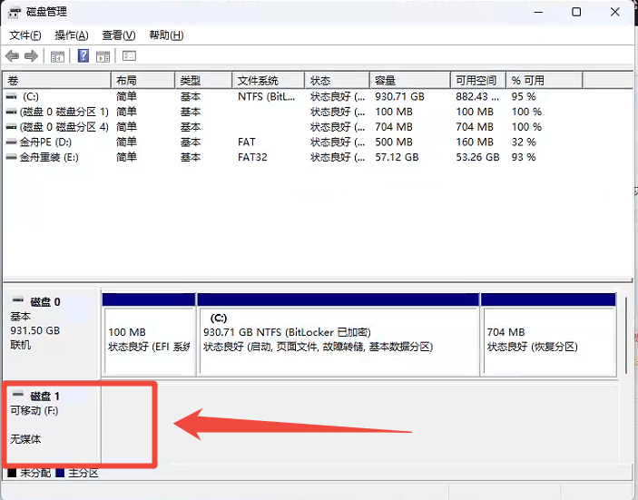Select 磁盘 0 磁盘分区 1 drive icon

click(12, 112)
